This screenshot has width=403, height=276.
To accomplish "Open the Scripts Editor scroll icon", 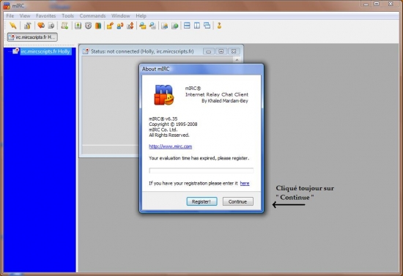I will [x=64, y=26].
